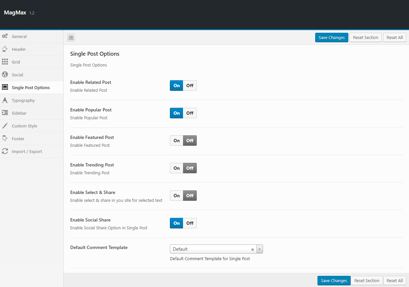Click the Typography letter A icon

click(x=5, y=100)
